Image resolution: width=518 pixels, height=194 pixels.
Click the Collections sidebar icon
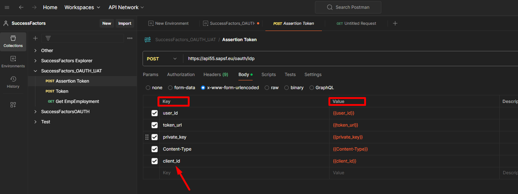pos(13,42)
